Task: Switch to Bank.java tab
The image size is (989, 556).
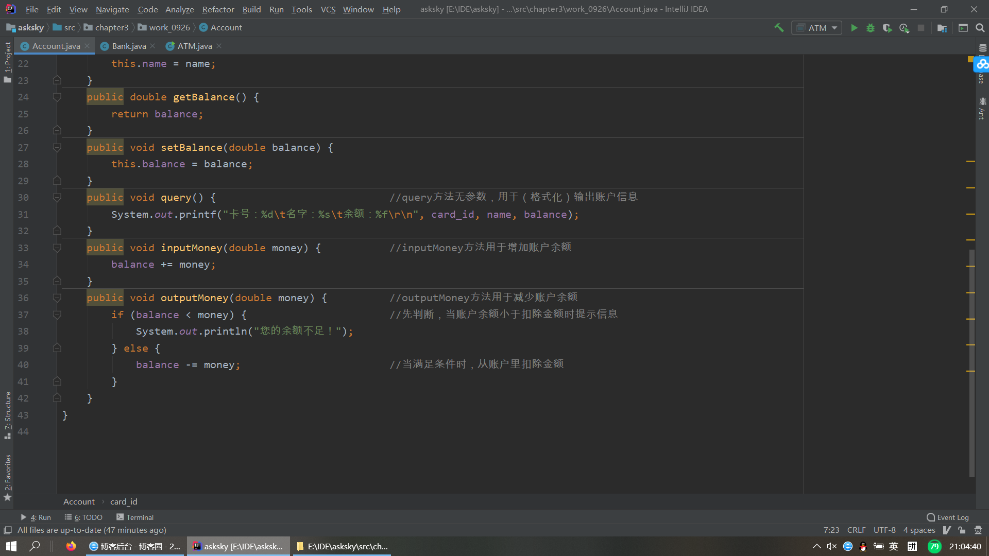Action: click(129, 46)
